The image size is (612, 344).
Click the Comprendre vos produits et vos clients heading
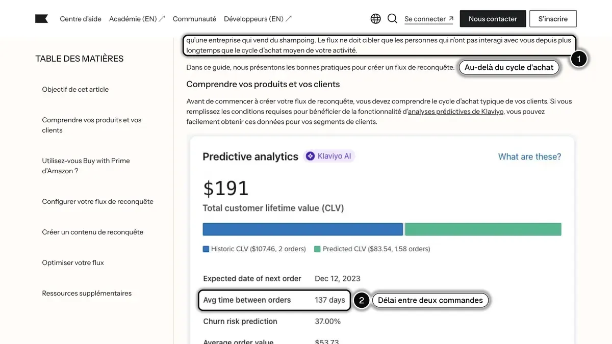[x=263, y=84]
